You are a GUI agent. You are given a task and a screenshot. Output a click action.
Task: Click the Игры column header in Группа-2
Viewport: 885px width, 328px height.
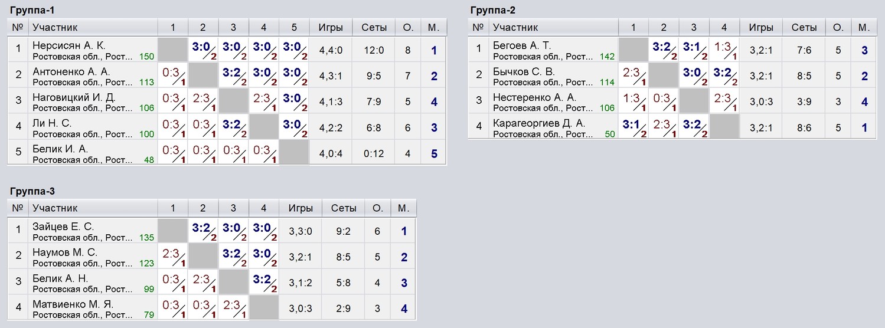pyautogui.click(x=761, y=27)
